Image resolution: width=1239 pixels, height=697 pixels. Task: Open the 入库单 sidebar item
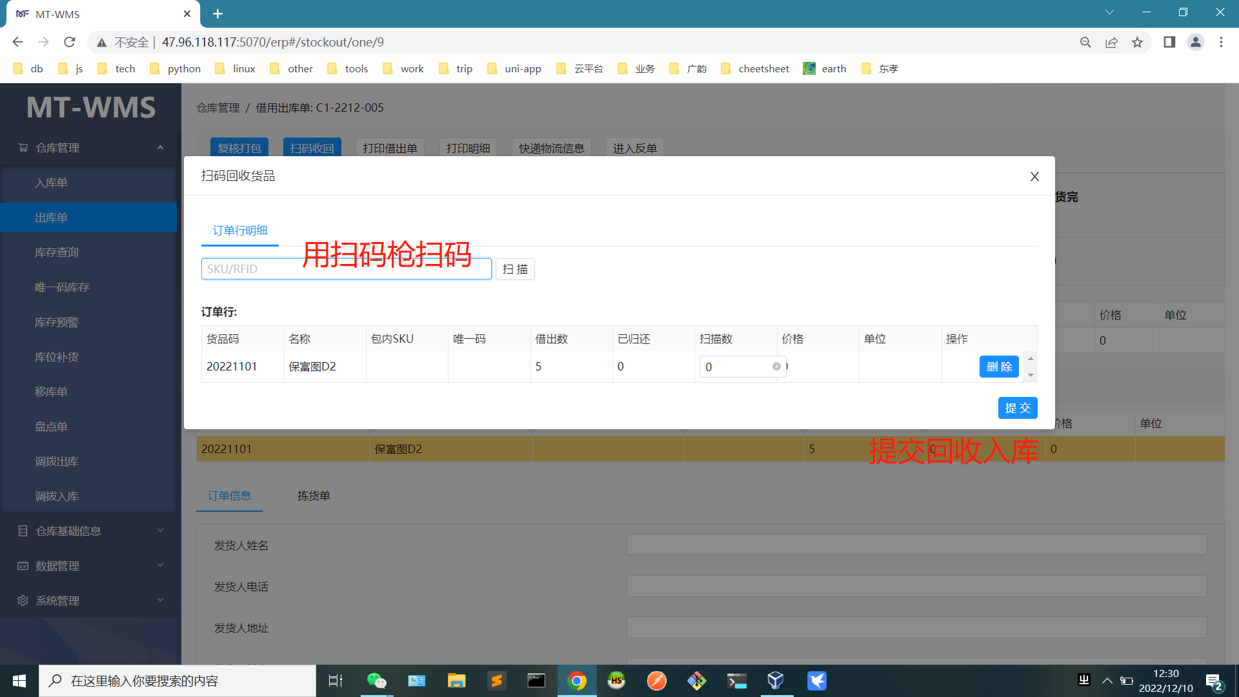[x=88, y=183]
